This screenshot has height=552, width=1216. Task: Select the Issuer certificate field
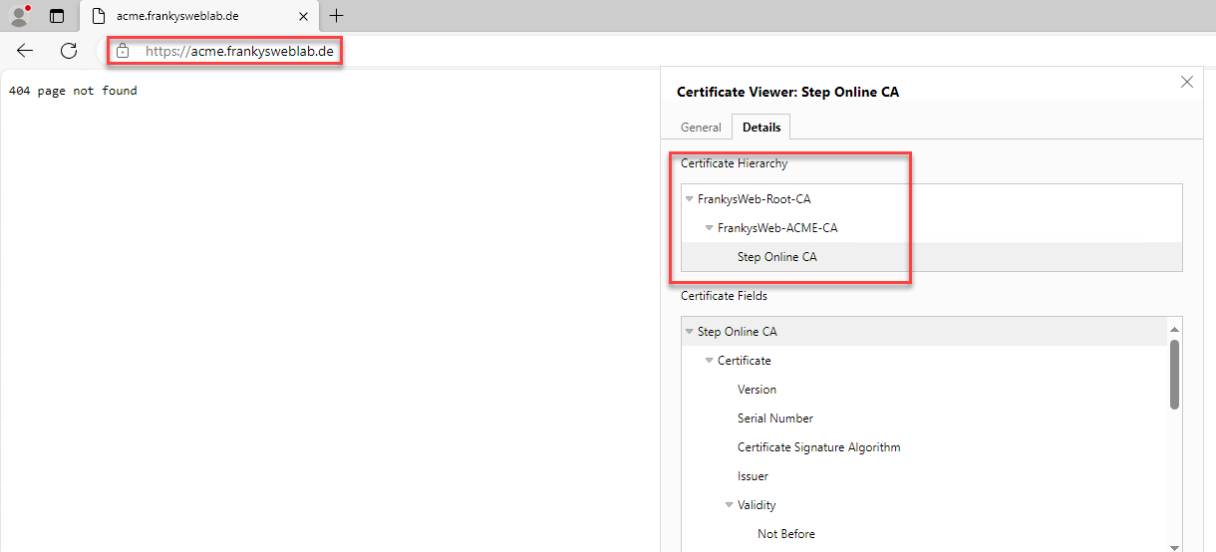point(753,476)
